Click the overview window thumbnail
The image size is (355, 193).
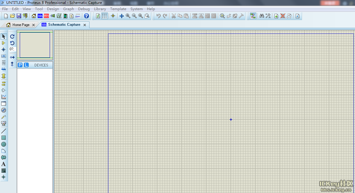click(35, 45)
